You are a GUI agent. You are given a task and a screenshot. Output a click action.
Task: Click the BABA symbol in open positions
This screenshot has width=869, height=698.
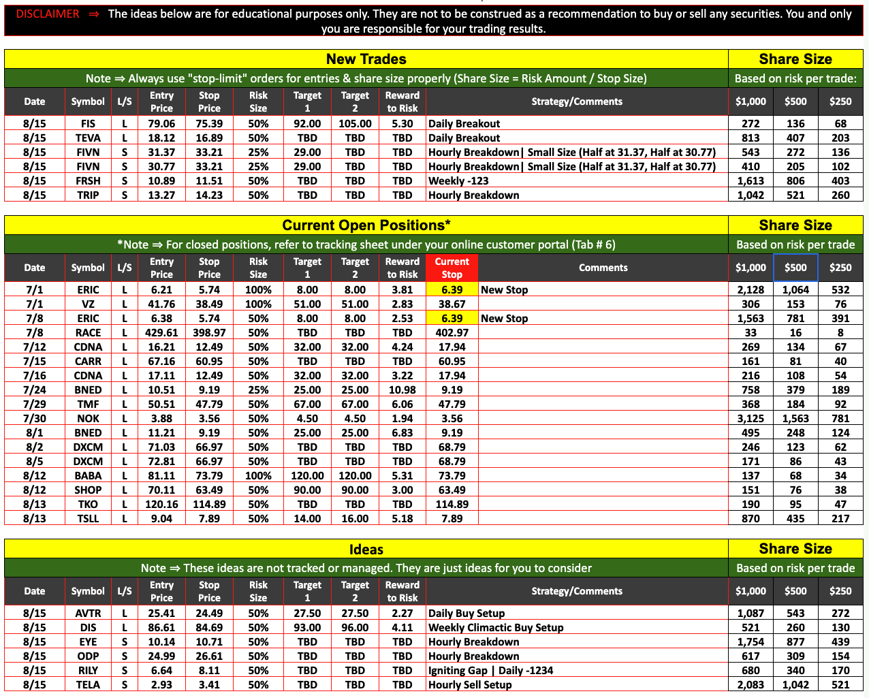coord(88,475)
